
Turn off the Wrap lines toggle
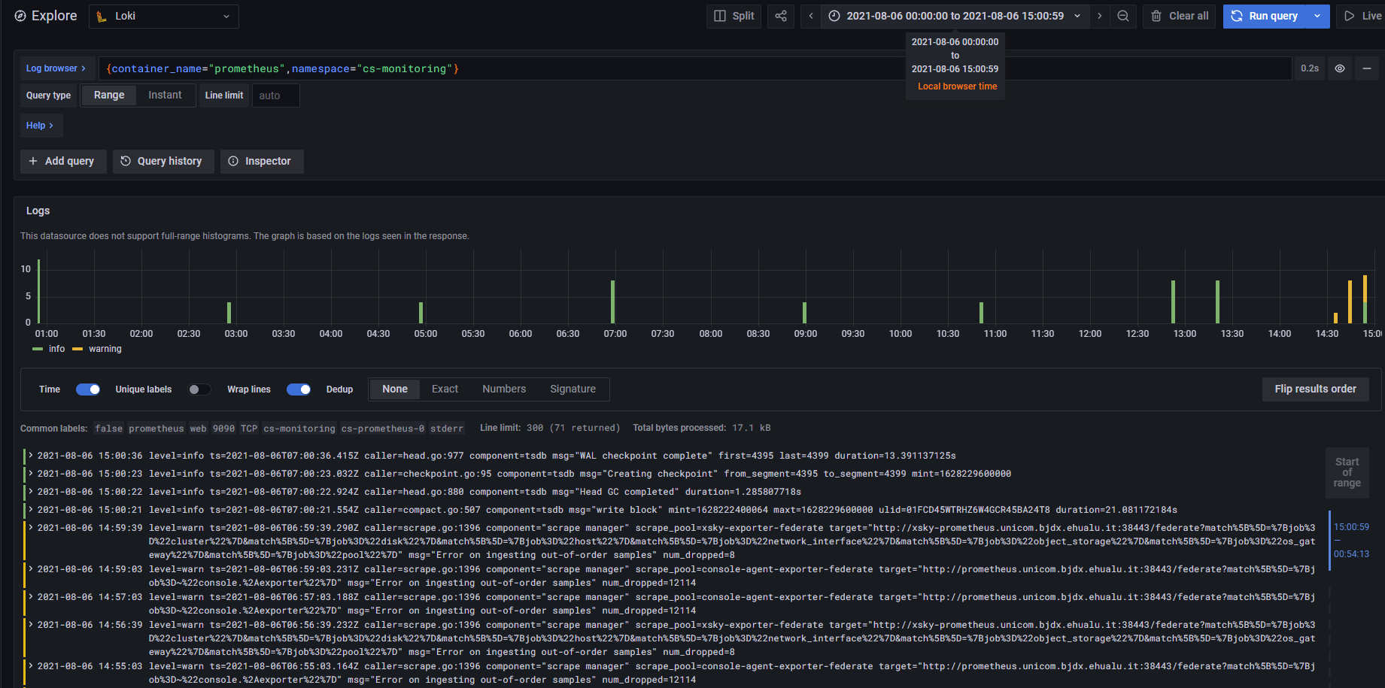tap(299, 389)
